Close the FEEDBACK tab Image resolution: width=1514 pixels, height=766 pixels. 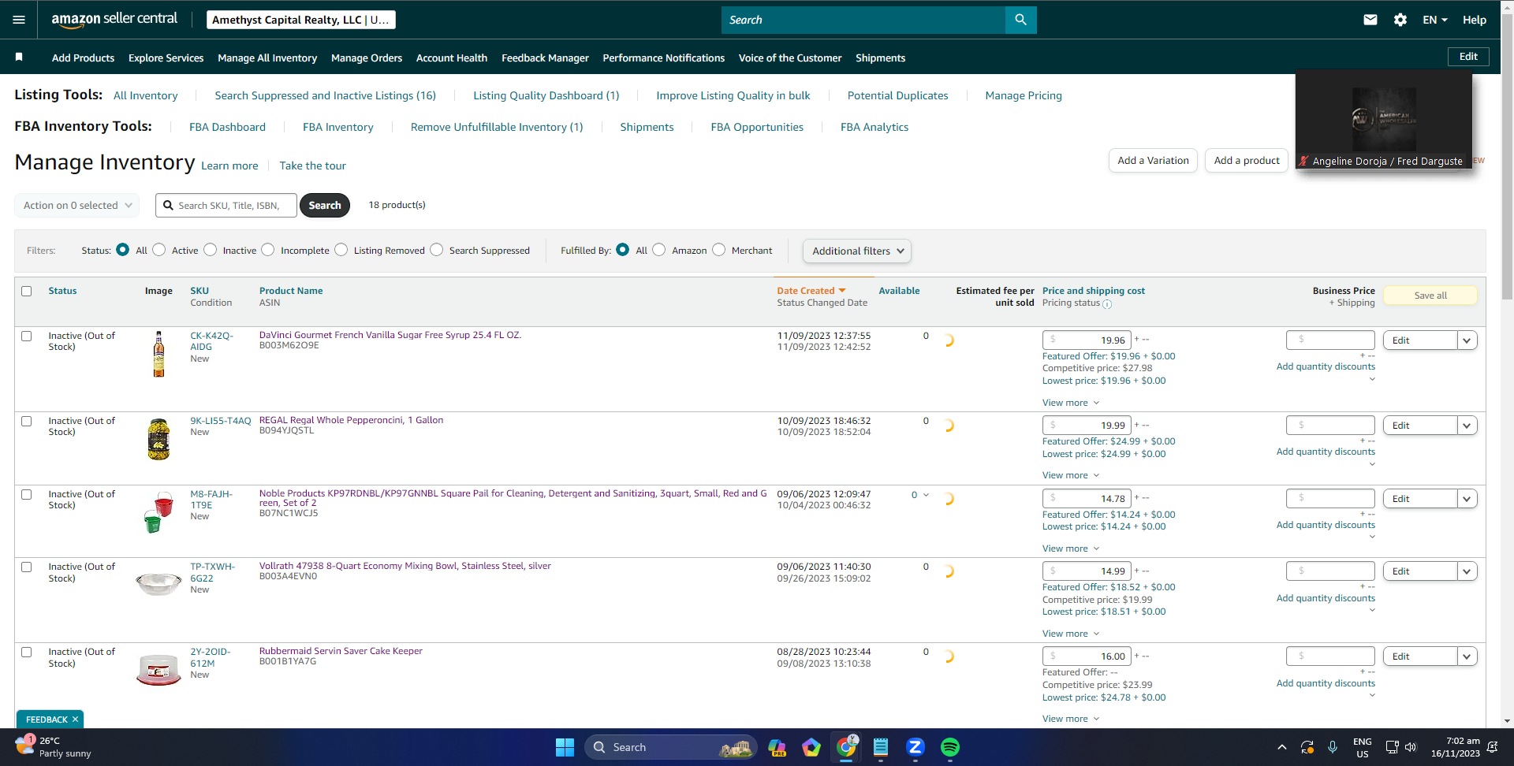tap(76, 720)
